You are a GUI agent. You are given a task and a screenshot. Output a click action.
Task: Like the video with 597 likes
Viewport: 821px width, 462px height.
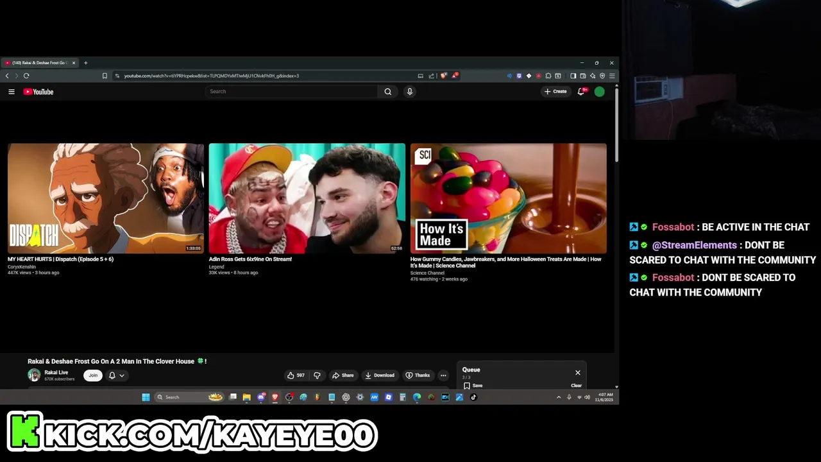pyautogui.click(x=296, y=375)
